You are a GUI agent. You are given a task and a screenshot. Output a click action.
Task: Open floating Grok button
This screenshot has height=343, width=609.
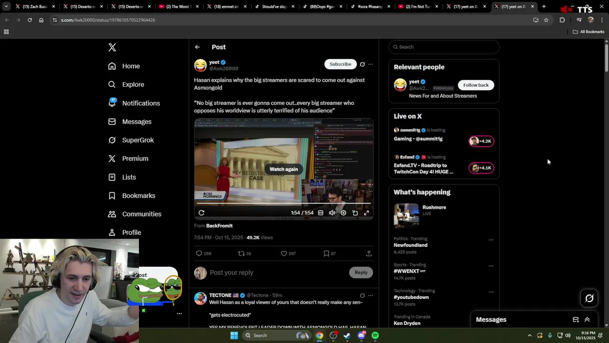(x=589, y=298)
